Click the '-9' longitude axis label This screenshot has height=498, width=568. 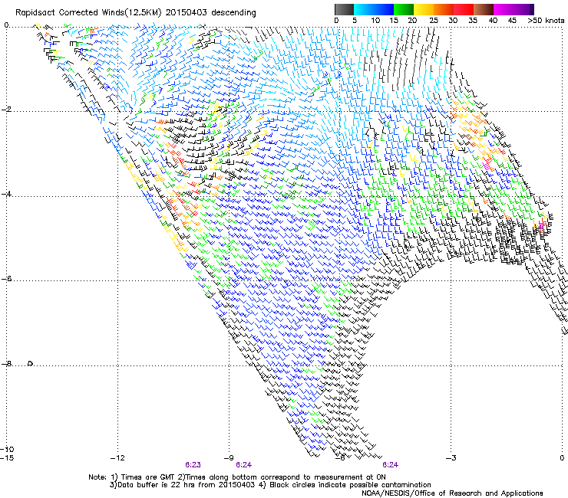pos(229,458)
